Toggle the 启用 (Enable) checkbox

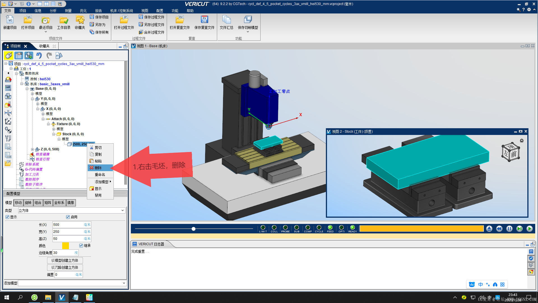(68, 217)
